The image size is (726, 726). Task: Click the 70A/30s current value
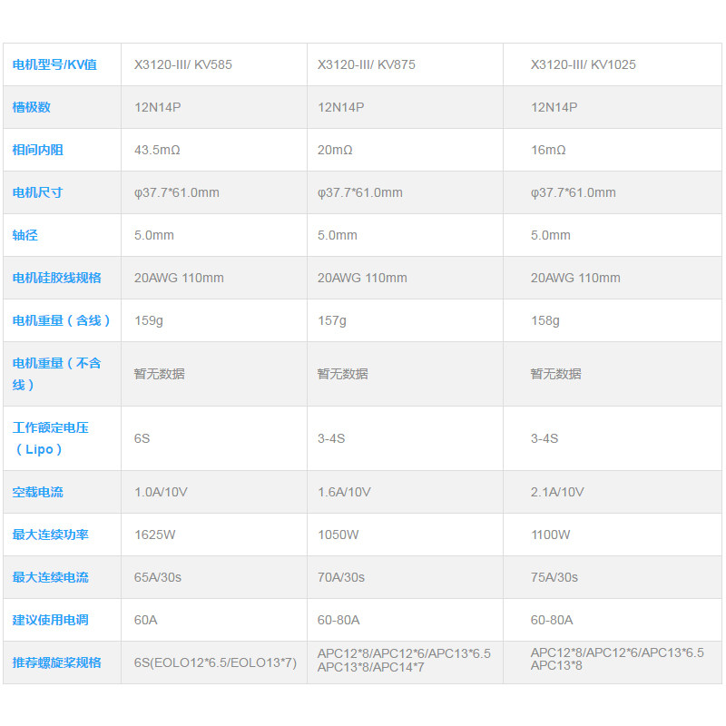(341, 577)
